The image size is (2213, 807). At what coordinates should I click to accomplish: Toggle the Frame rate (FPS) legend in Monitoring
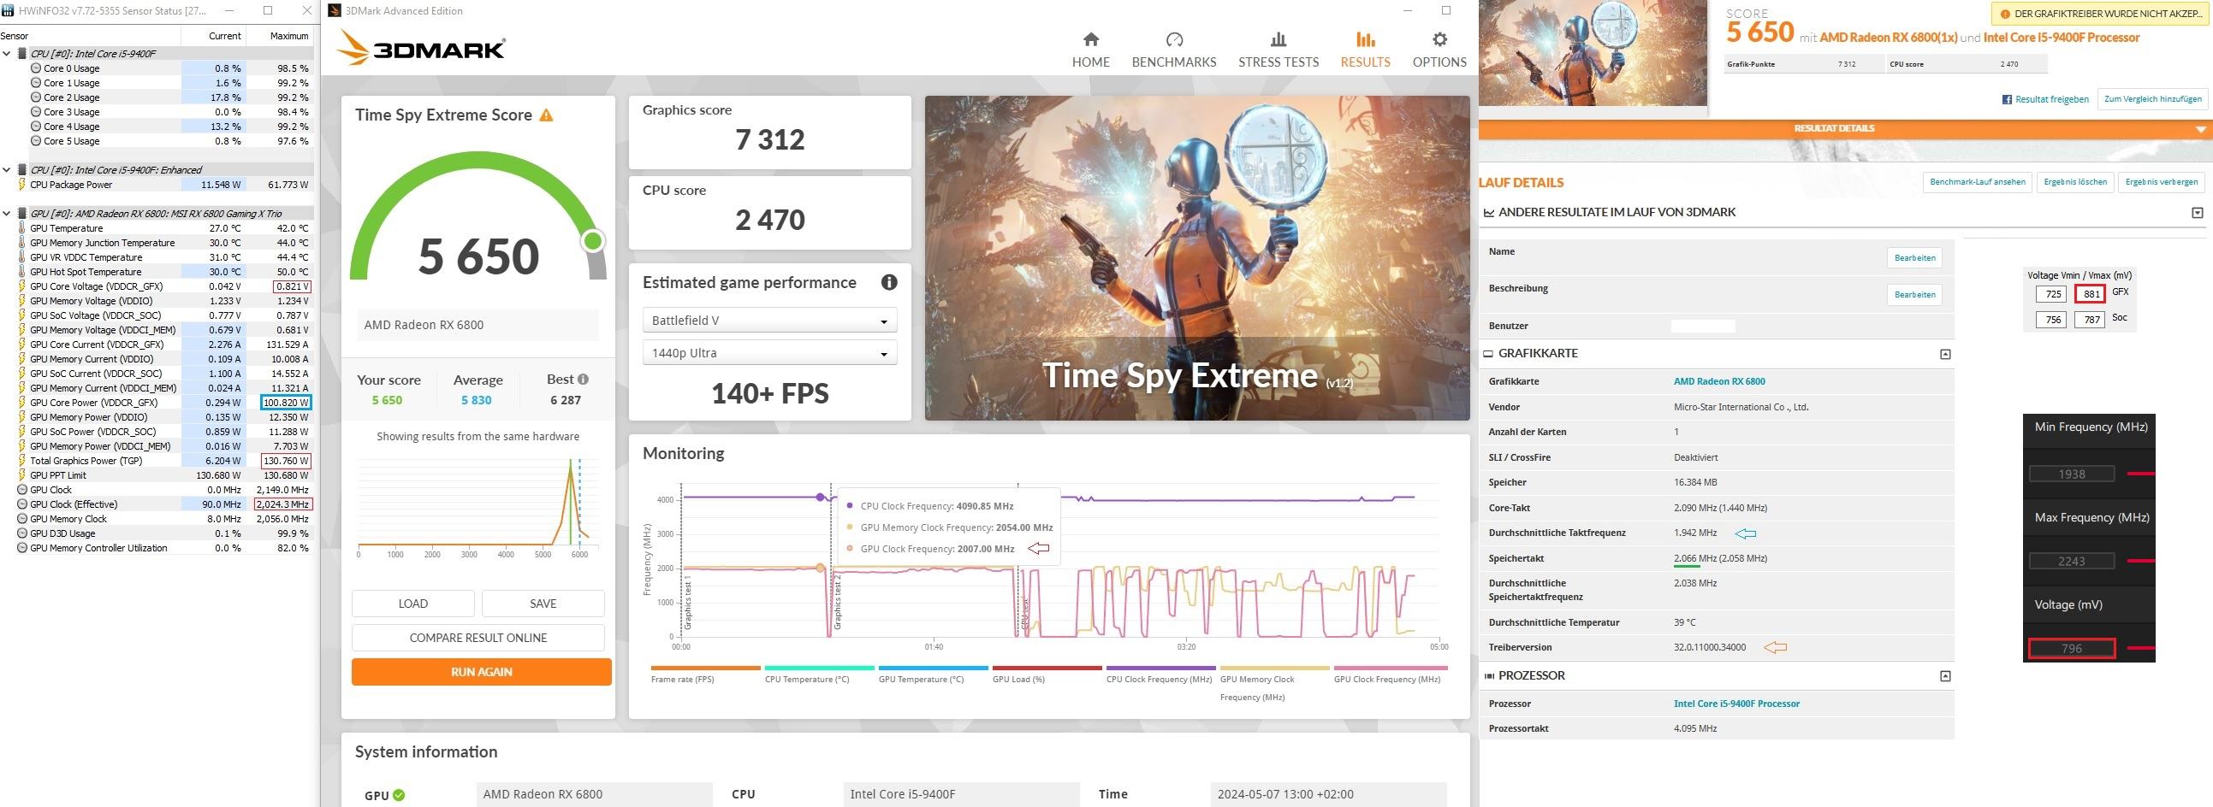pos(705,674)
